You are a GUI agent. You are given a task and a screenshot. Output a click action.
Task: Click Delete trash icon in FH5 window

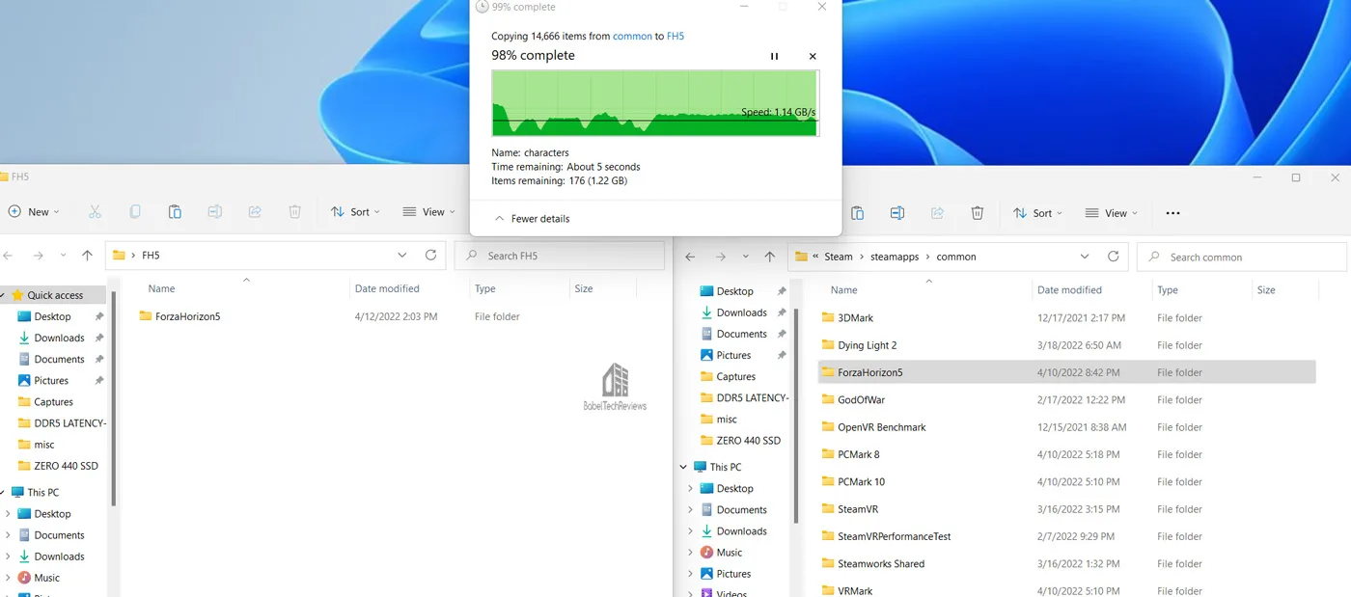coord(295,212)
